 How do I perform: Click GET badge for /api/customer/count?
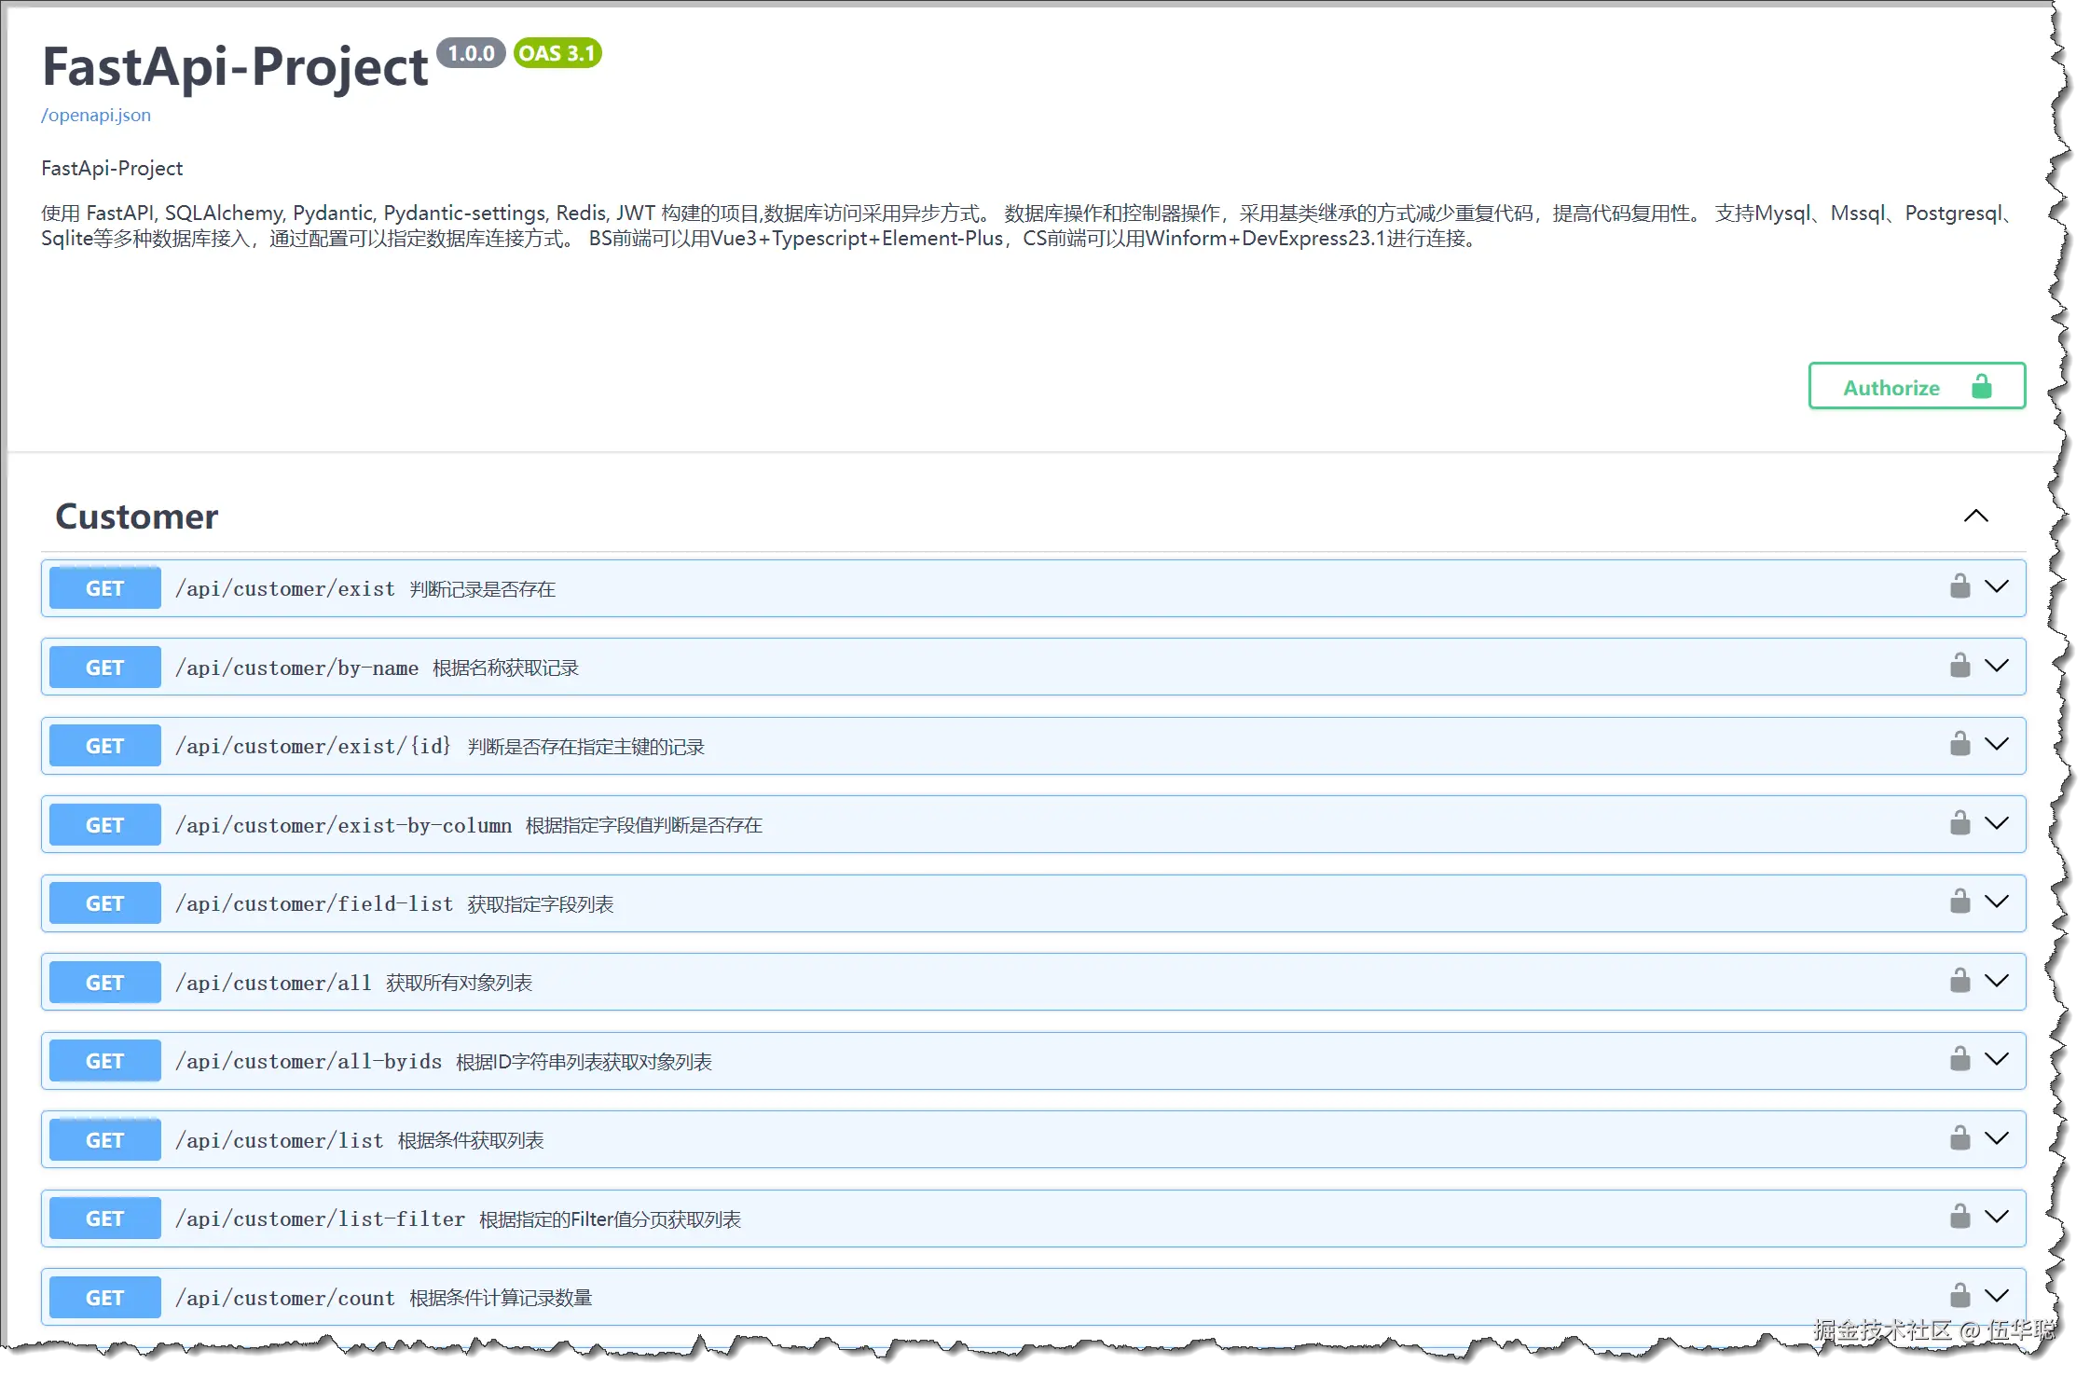click(104, 1298)
